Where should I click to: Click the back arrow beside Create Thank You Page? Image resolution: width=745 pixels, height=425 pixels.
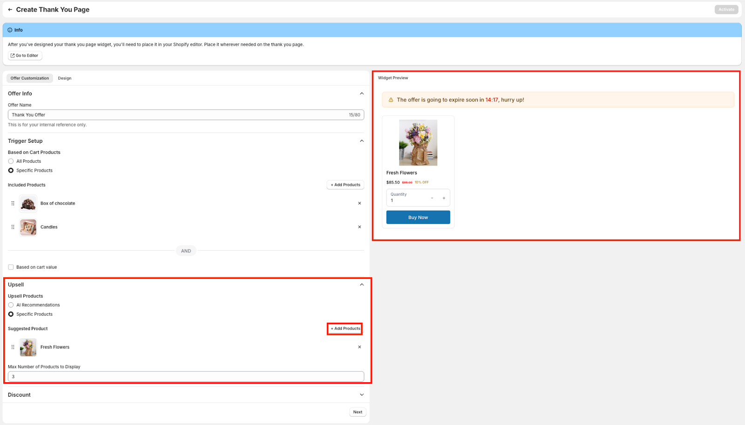[10, 10]
